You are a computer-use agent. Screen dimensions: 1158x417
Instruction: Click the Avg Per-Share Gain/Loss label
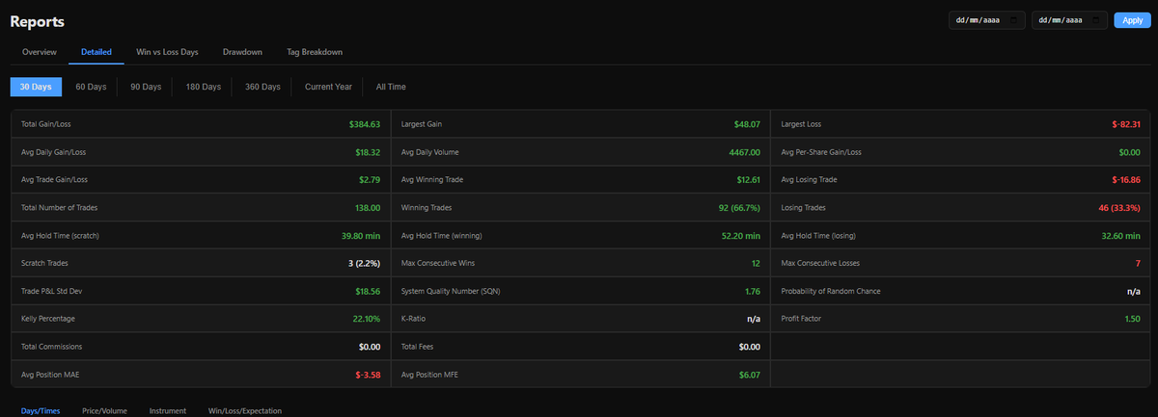821,152
